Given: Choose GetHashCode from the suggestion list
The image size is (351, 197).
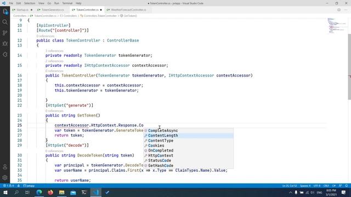Looking at the screenshot, I should click(188, 166).
